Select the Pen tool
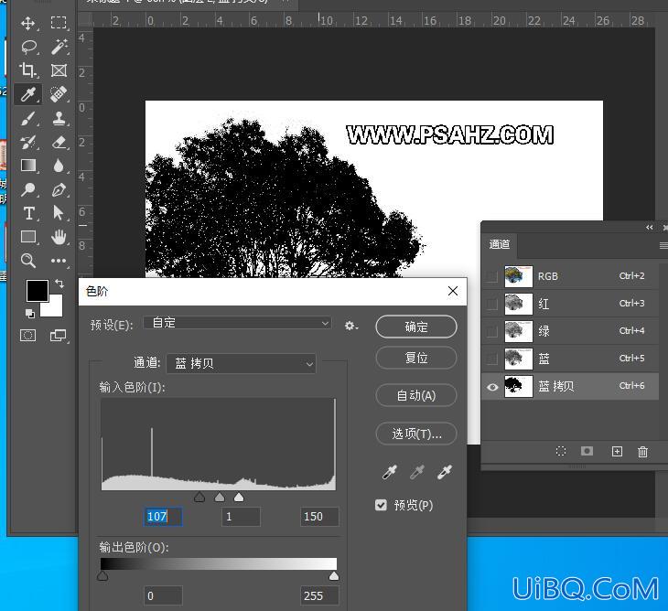This screenshot has height=611, width=668. 59,189
